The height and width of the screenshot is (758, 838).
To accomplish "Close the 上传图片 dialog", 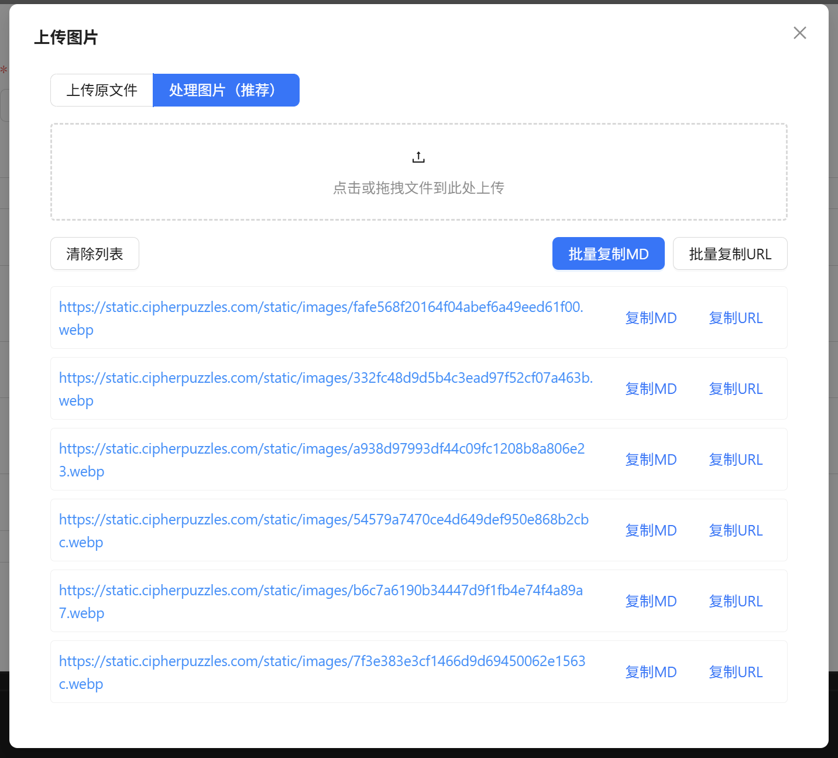I will point(799,33).
